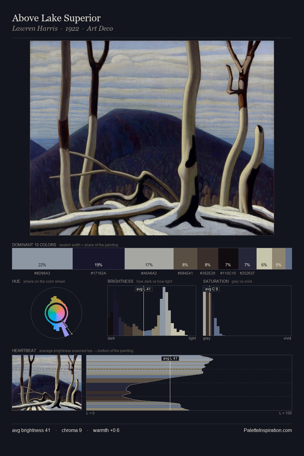Click the title Above Lake Superior
Viewport: 304px width, 456px height.
(56, 18)
